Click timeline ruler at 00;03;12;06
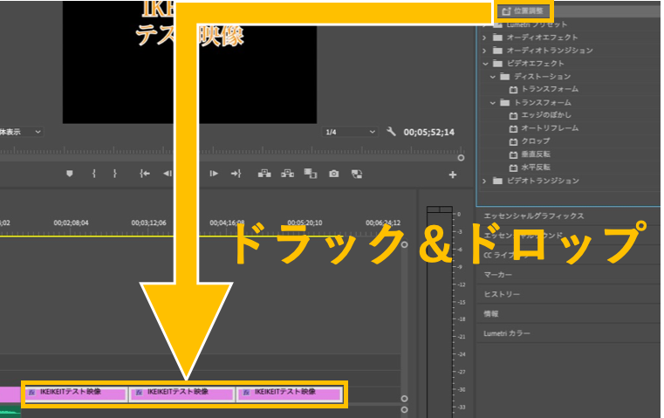This screenshot has height=418, width=664. click(x=148, y=223)
